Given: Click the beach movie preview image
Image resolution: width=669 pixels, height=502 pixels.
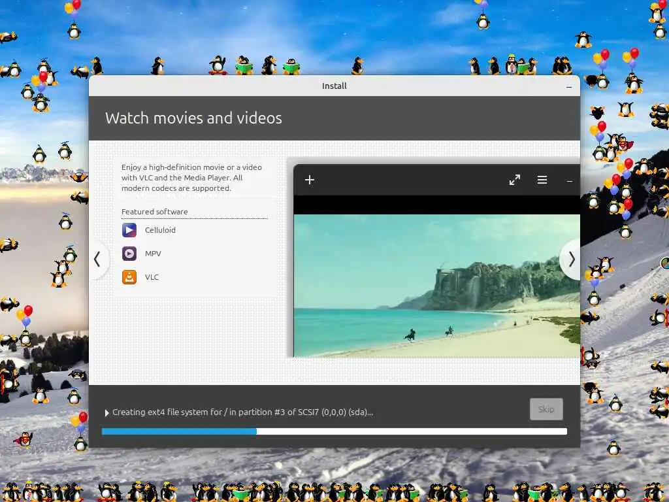Looking at the screenshot, I should 437,285.
